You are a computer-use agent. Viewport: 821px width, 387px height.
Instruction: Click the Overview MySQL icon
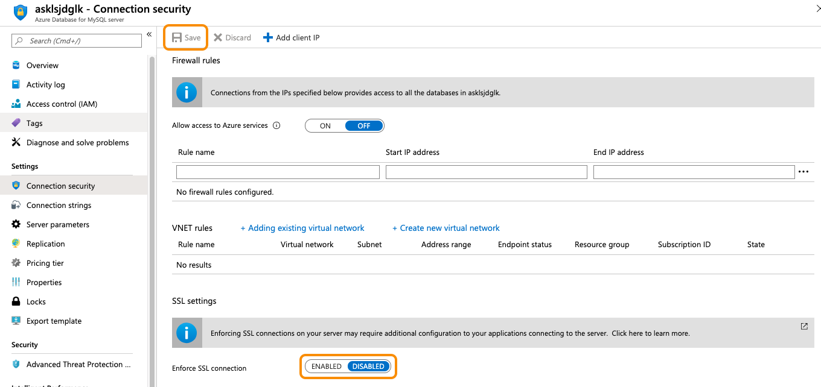click(16, 65)
